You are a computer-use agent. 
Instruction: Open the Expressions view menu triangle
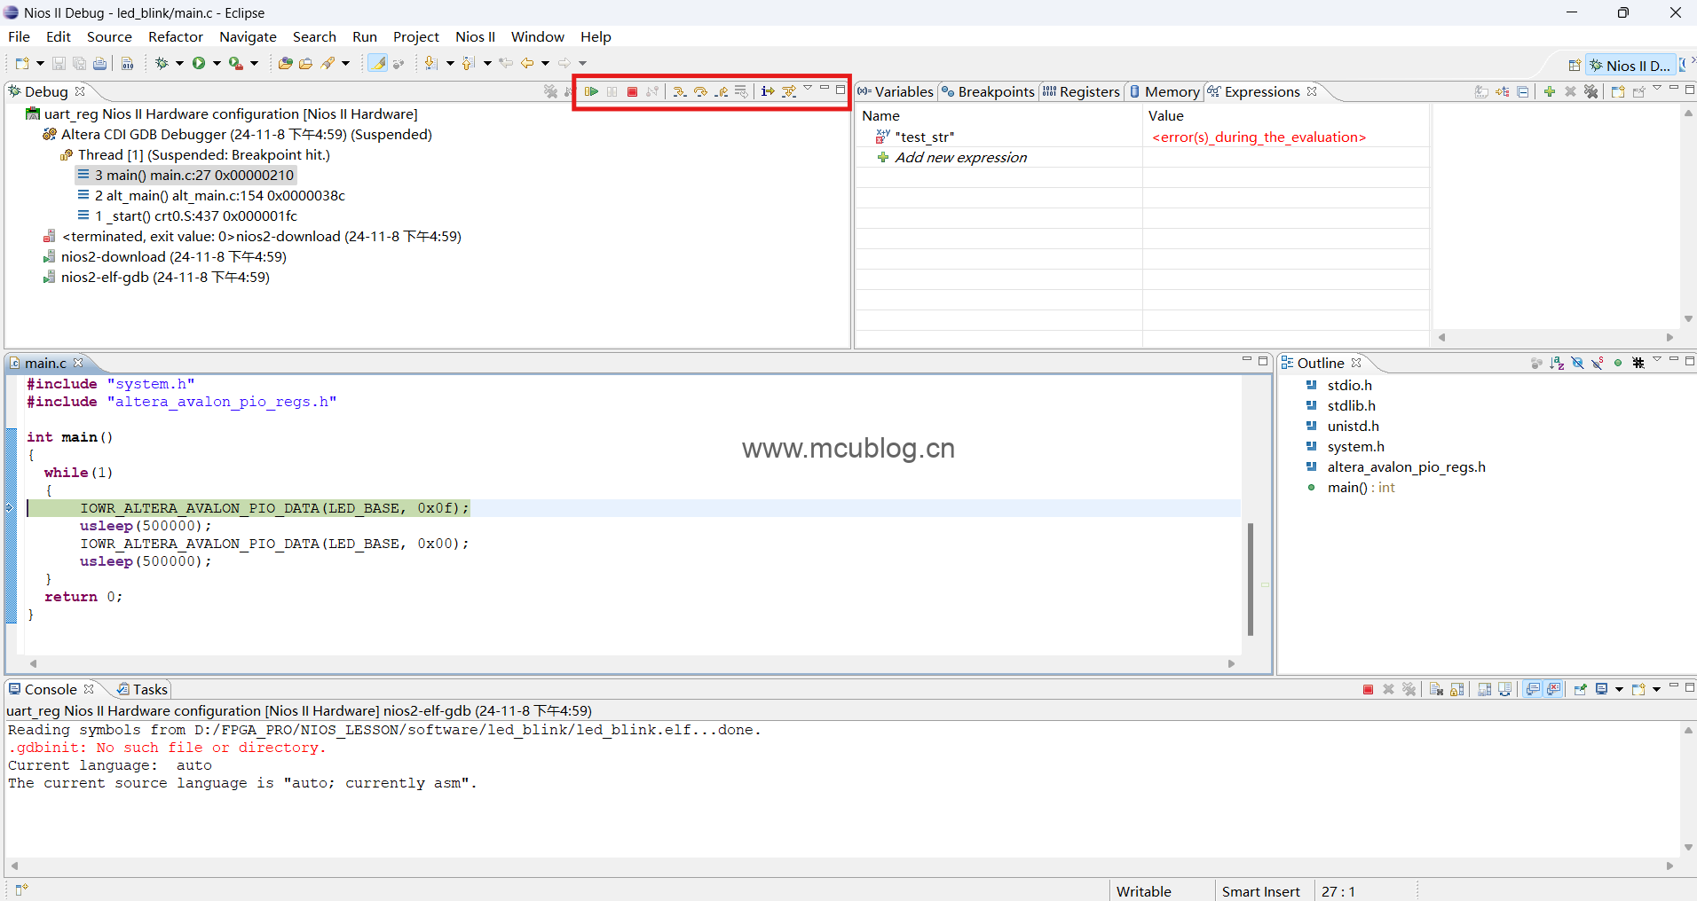(1657, 89)
